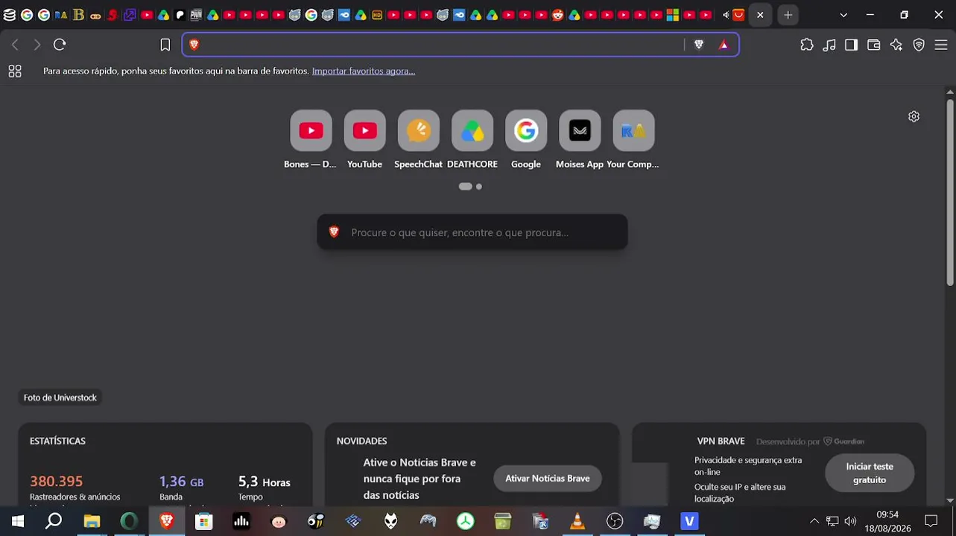Toggle the browser sidebar panel
956x536 pixels.
click(x=851, y=45)
